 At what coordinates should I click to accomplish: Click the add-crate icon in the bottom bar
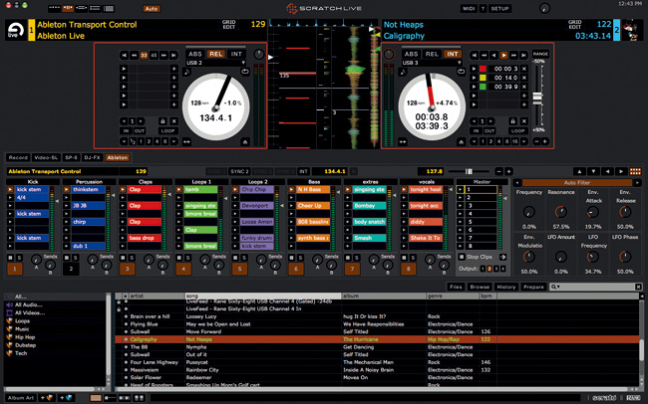tap(46, 398)
